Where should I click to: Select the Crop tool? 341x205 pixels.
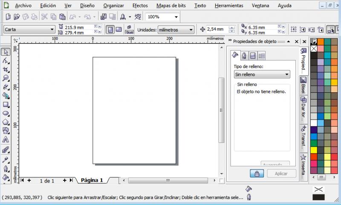pyautogui.click(x=6, y=69)
